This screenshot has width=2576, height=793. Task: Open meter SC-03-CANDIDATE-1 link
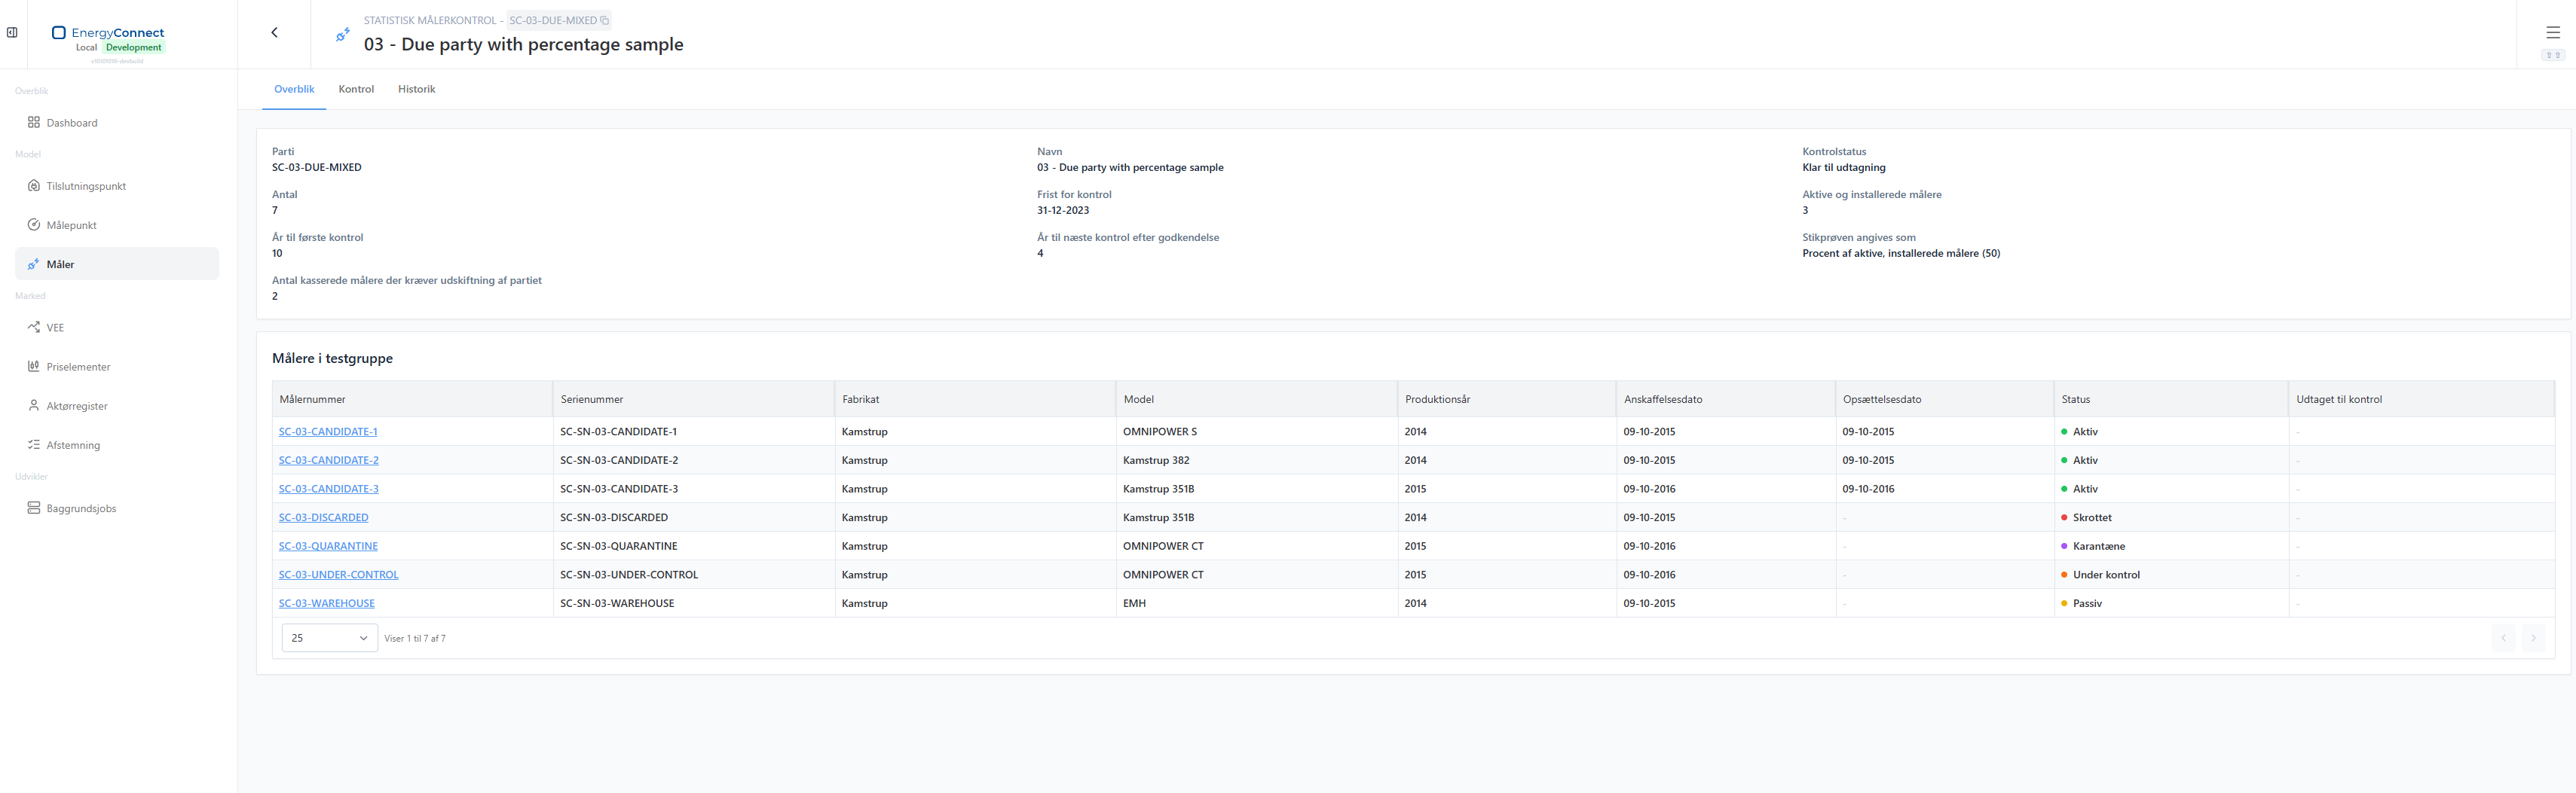pos(328,432)
